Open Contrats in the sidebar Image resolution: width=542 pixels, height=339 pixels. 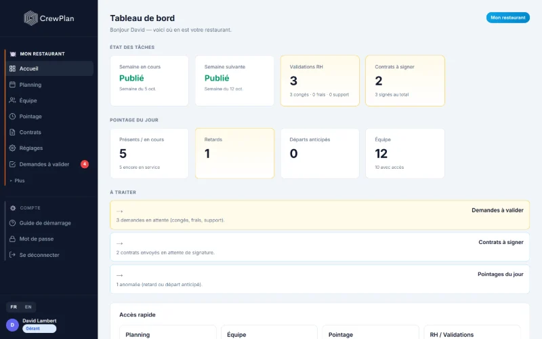click(49, 132)
